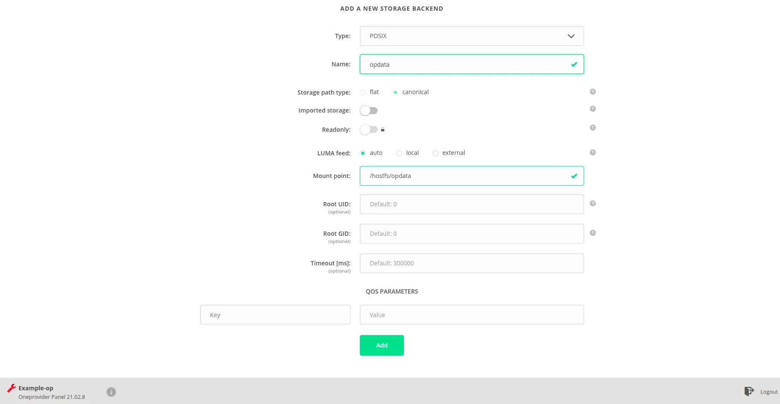Image resolution: width=780 pixels, height=404 pixels.
Task: Click Logout at the bottom right
Action: click(769, 392)
